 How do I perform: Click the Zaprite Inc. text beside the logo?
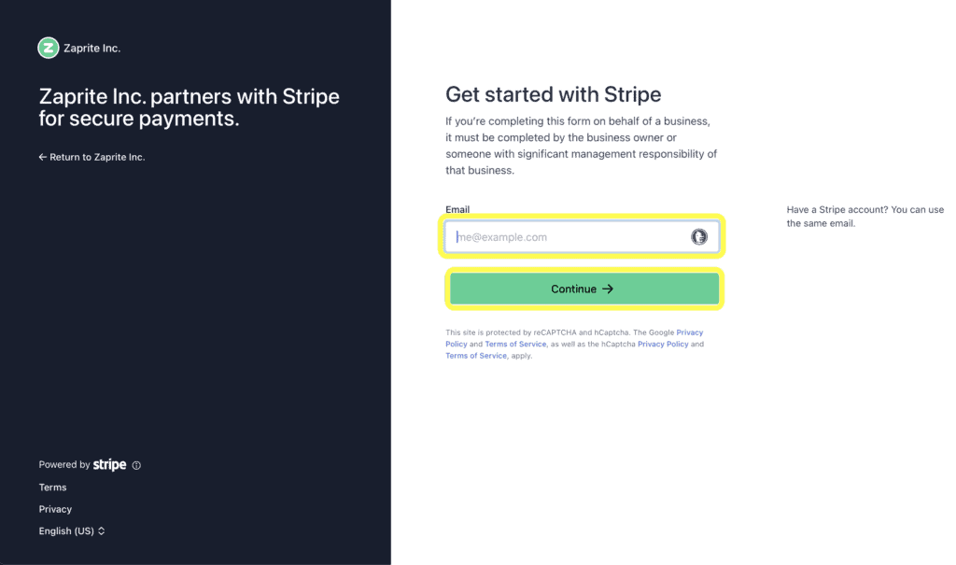(92, 48)
